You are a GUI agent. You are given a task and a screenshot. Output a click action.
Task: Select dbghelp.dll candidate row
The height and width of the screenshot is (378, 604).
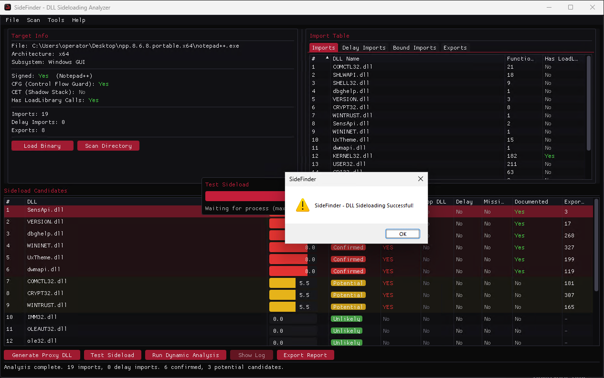pyautogui.click(x=298, y=235)
